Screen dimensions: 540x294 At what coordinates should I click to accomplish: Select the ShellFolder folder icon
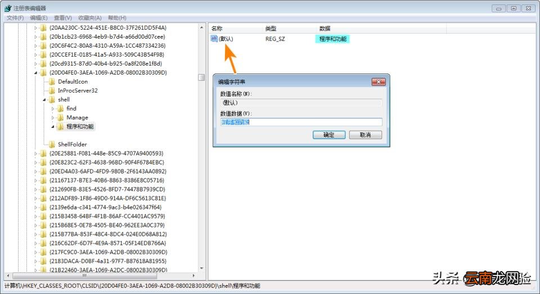(x=52, y=144)
